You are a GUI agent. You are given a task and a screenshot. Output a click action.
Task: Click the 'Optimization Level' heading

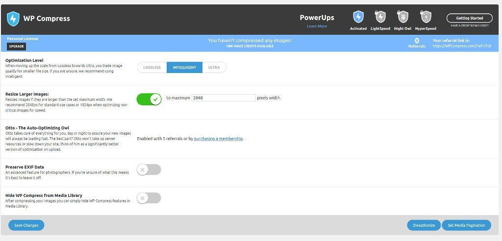25,60
